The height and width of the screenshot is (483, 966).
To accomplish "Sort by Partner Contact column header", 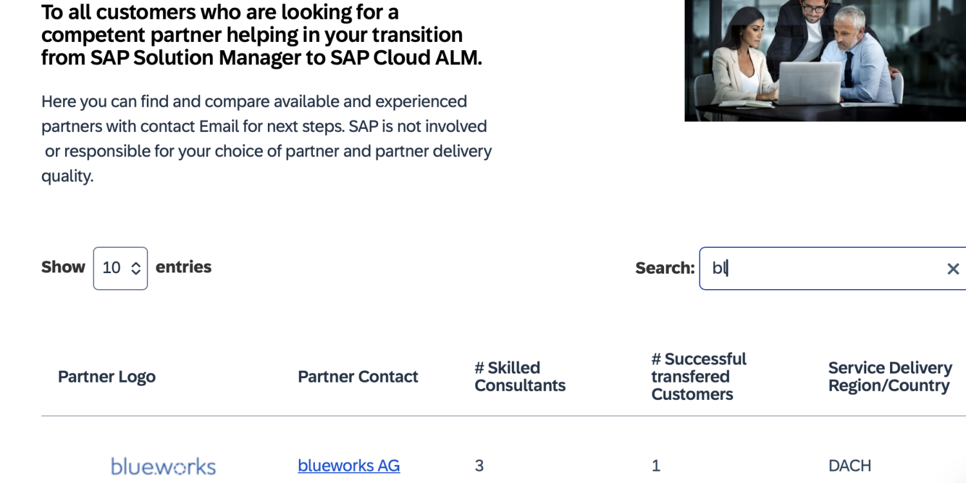I will click(358, 377).
